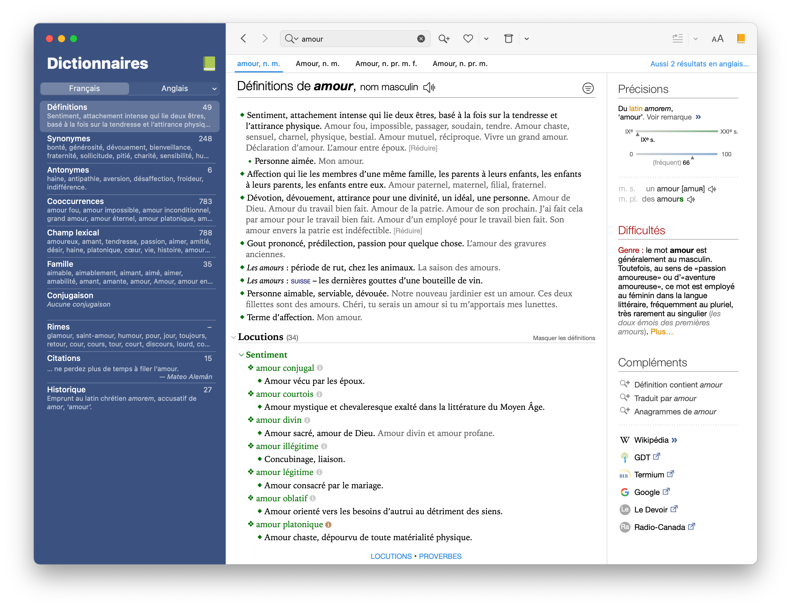Image resolution: width=791 pixels, height=609 pixels.
Task: Open the orange guides book icon
Action: pyautogui.click(x=741, y=38)
